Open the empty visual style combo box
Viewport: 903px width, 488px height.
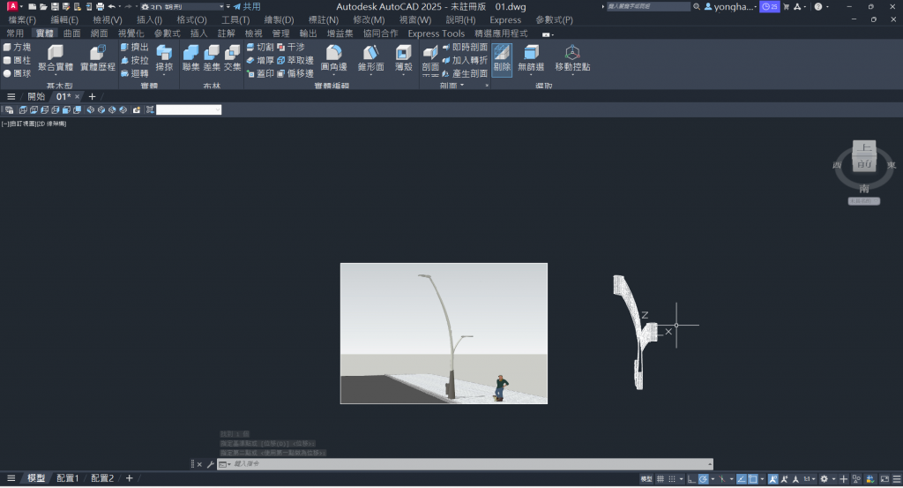click(x=189, y=109)
